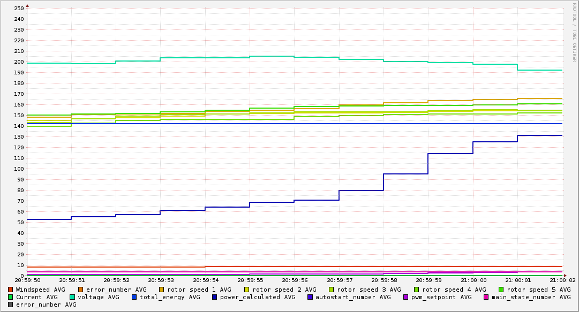
Task: Click the gray error_number AVG swatch
Action: pos(11,305)
